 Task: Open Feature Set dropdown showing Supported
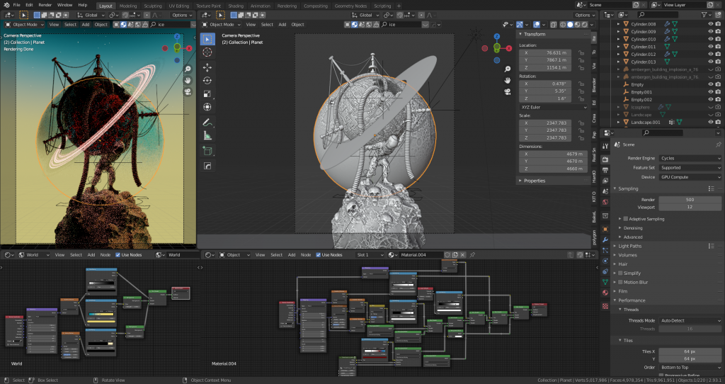690,167
